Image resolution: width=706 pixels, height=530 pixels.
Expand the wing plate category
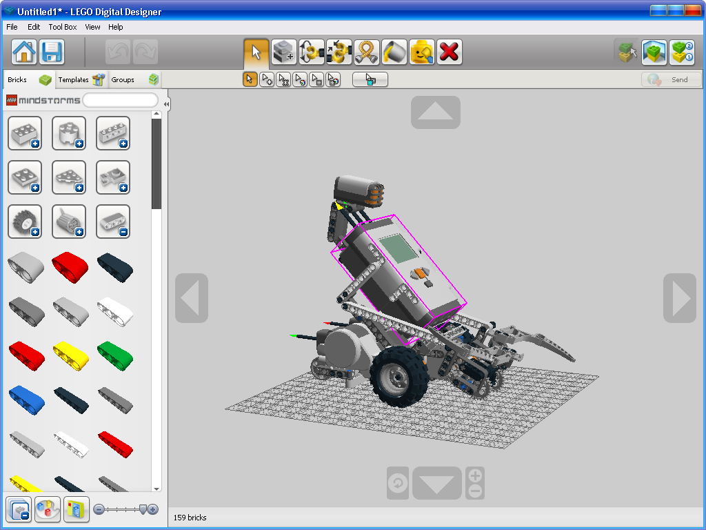coord(69,177)
